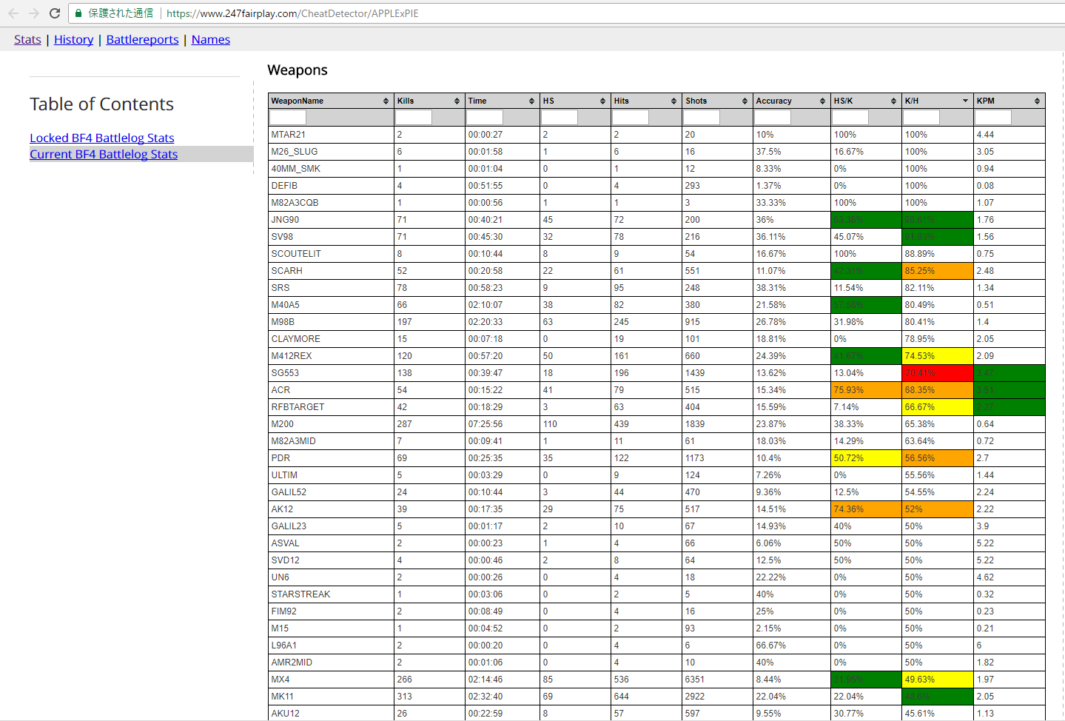The width and height of the screenshot is (1065, 721).
Task: Click the HS/K filter input
Action: pyautogui.click(x=850, y=117)
